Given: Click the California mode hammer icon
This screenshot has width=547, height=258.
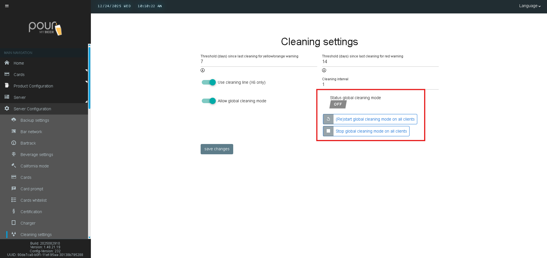Looking at the screenshot, I should [14, 166].
